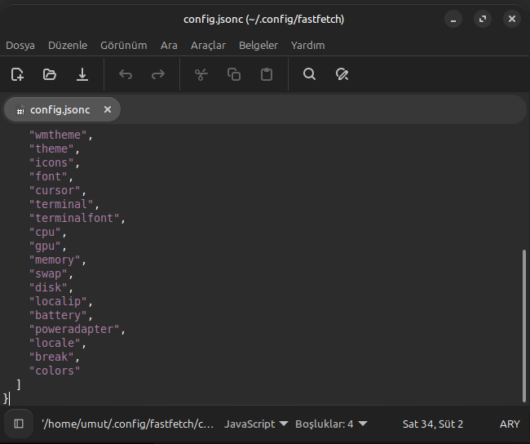Screen dimensions: 530x444
Task: Place the cursor on the "cpu" line
Action: pos(47,232)
